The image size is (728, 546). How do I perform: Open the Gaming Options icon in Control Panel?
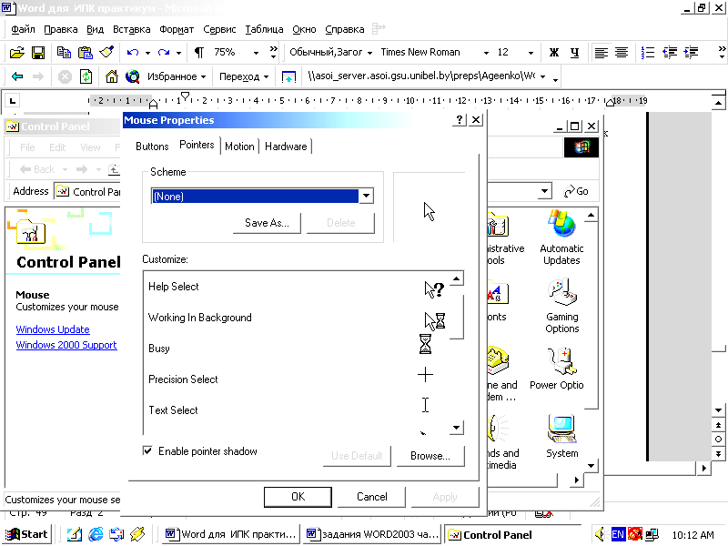(x=561, y=306)
